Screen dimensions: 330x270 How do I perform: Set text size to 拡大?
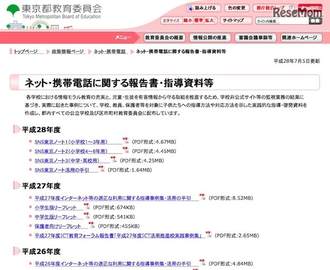[209, 21]
